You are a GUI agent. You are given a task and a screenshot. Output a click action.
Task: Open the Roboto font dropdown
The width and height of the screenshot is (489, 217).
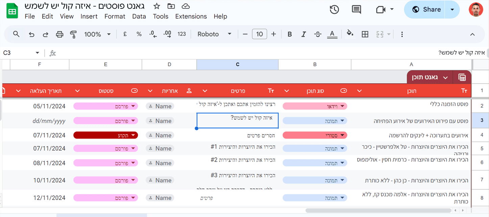[215, 34]
